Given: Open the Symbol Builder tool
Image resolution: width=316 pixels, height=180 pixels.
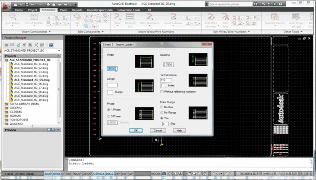Looking at the screenshot, I should 275,19.
